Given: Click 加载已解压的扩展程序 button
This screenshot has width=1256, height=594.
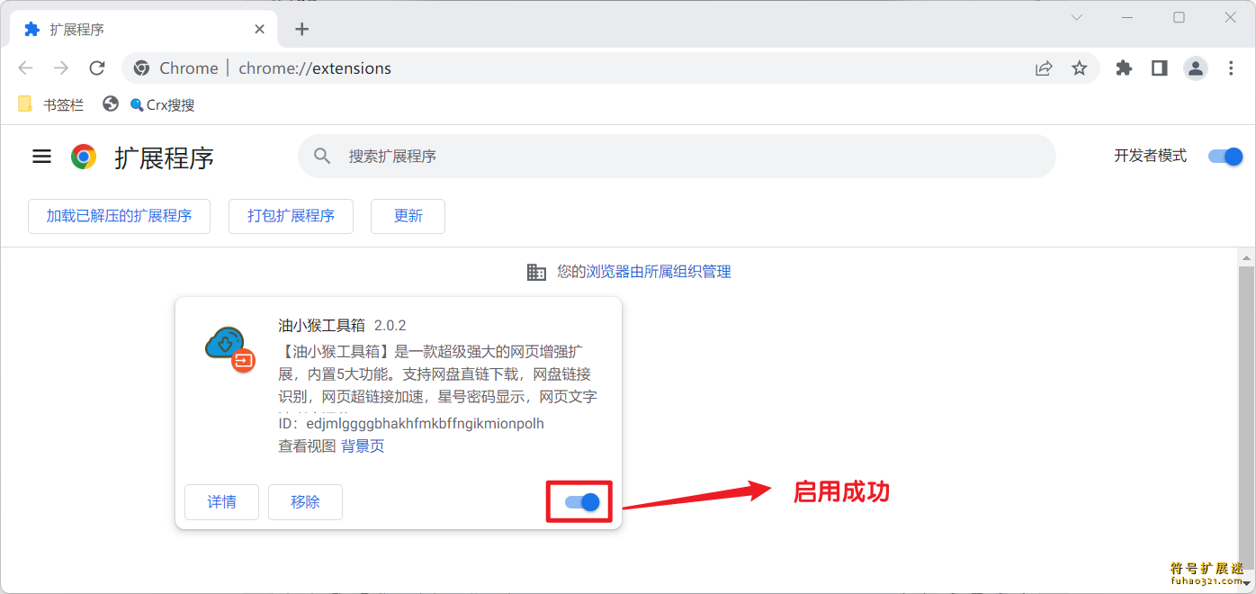Looking at the screenshot, I should (120, 216).
